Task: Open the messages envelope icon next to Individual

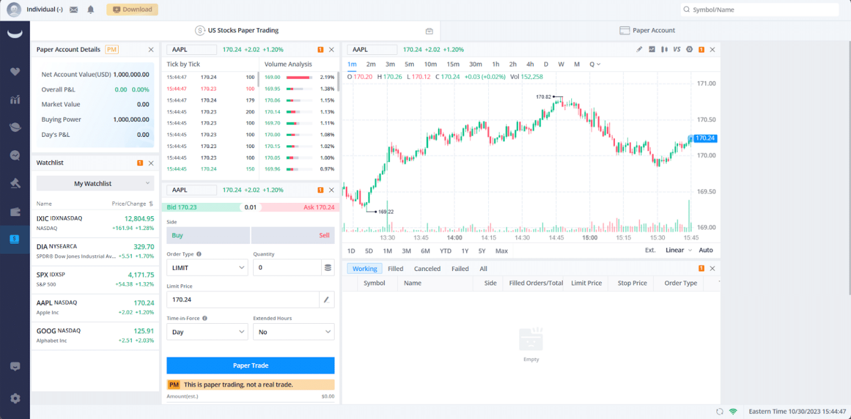Action: click(x=74, y=9)
